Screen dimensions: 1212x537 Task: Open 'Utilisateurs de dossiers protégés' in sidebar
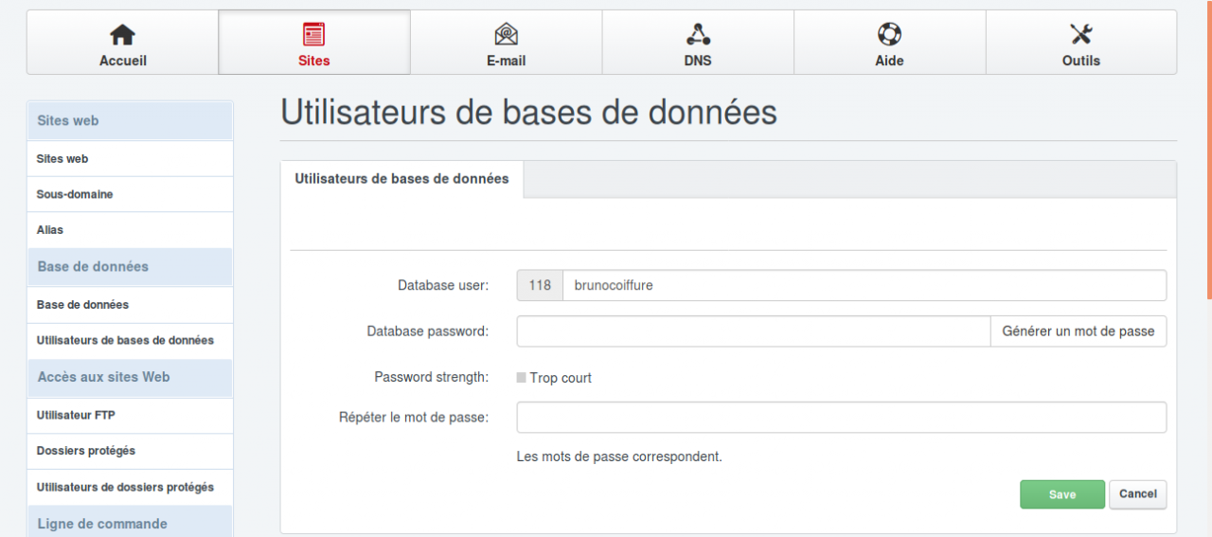(125, 487)
